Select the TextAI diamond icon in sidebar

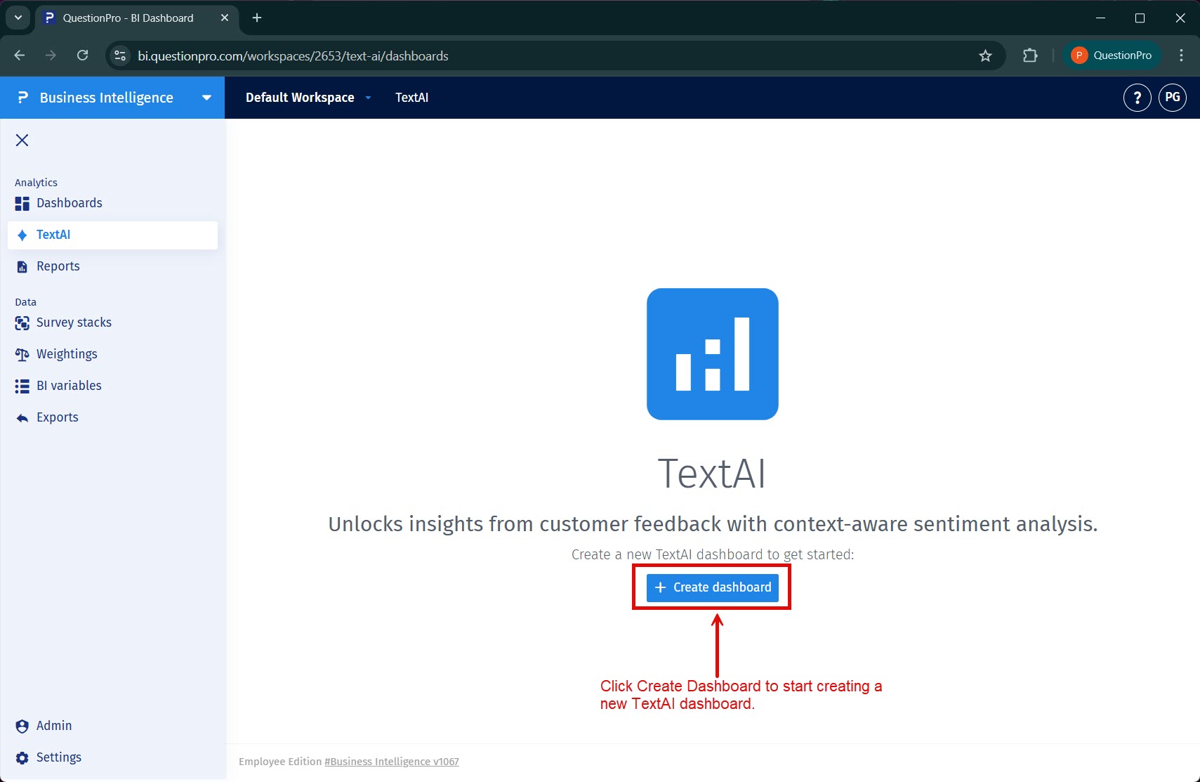pyautogui.click(x=21, y=235)
